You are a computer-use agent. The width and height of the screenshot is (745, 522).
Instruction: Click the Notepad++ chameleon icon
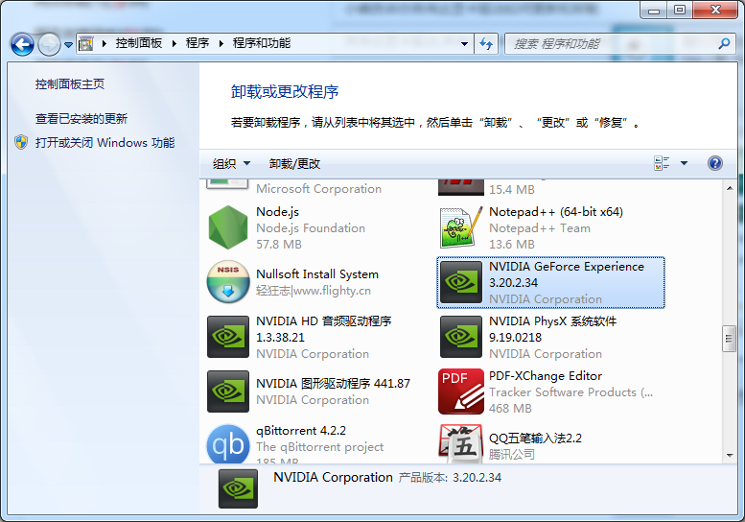(461, 227)
